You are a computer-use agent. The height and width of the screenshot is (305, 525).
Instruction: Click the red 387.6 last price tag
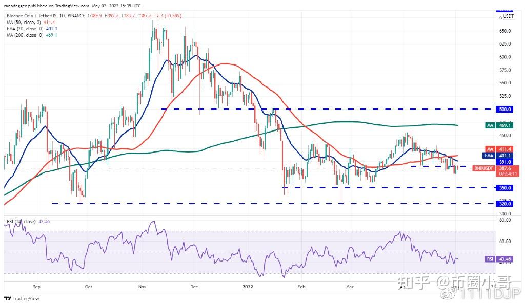[x=505, y=168]
